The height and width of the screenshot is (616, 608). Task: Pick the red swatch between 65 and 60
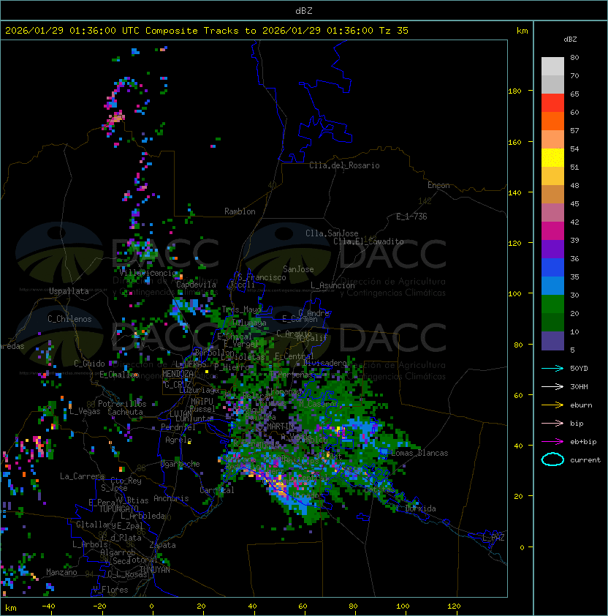[552, 103]
